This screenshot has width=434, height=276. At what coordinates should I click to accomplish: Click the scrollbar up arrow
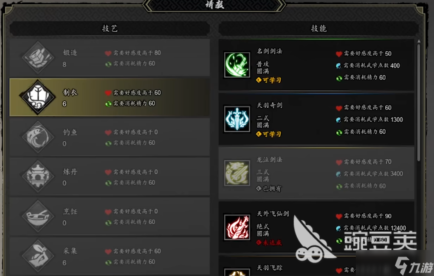[418, 41]
